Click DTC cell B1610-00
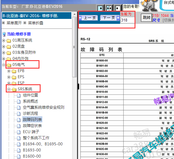 click(x=102, y=92)
